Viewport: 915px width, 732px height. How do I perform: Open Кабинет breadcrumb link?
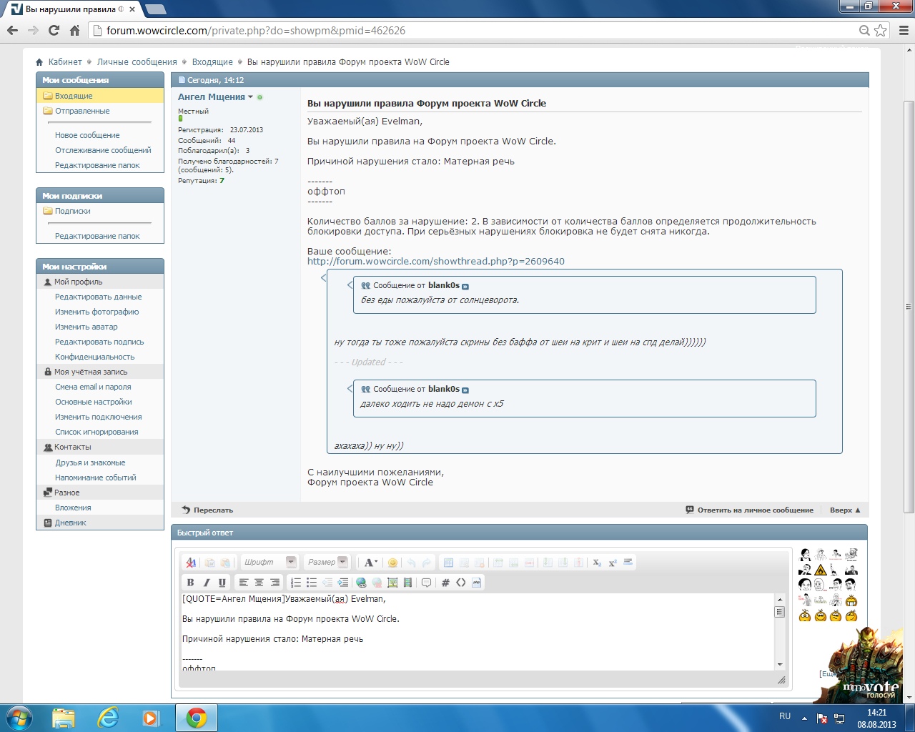click(x=65, y=62)
